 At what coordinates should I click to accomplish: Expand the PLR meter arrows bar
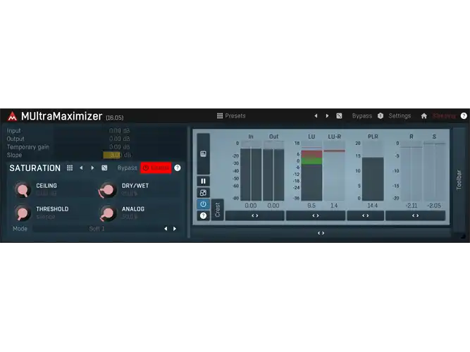pyautogui.click(x=366, y=215)
